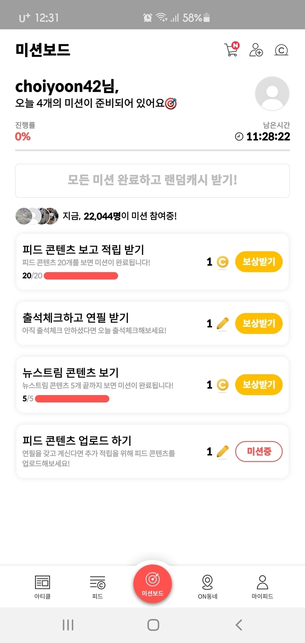Open the shopping cart icon

(232, 50)
